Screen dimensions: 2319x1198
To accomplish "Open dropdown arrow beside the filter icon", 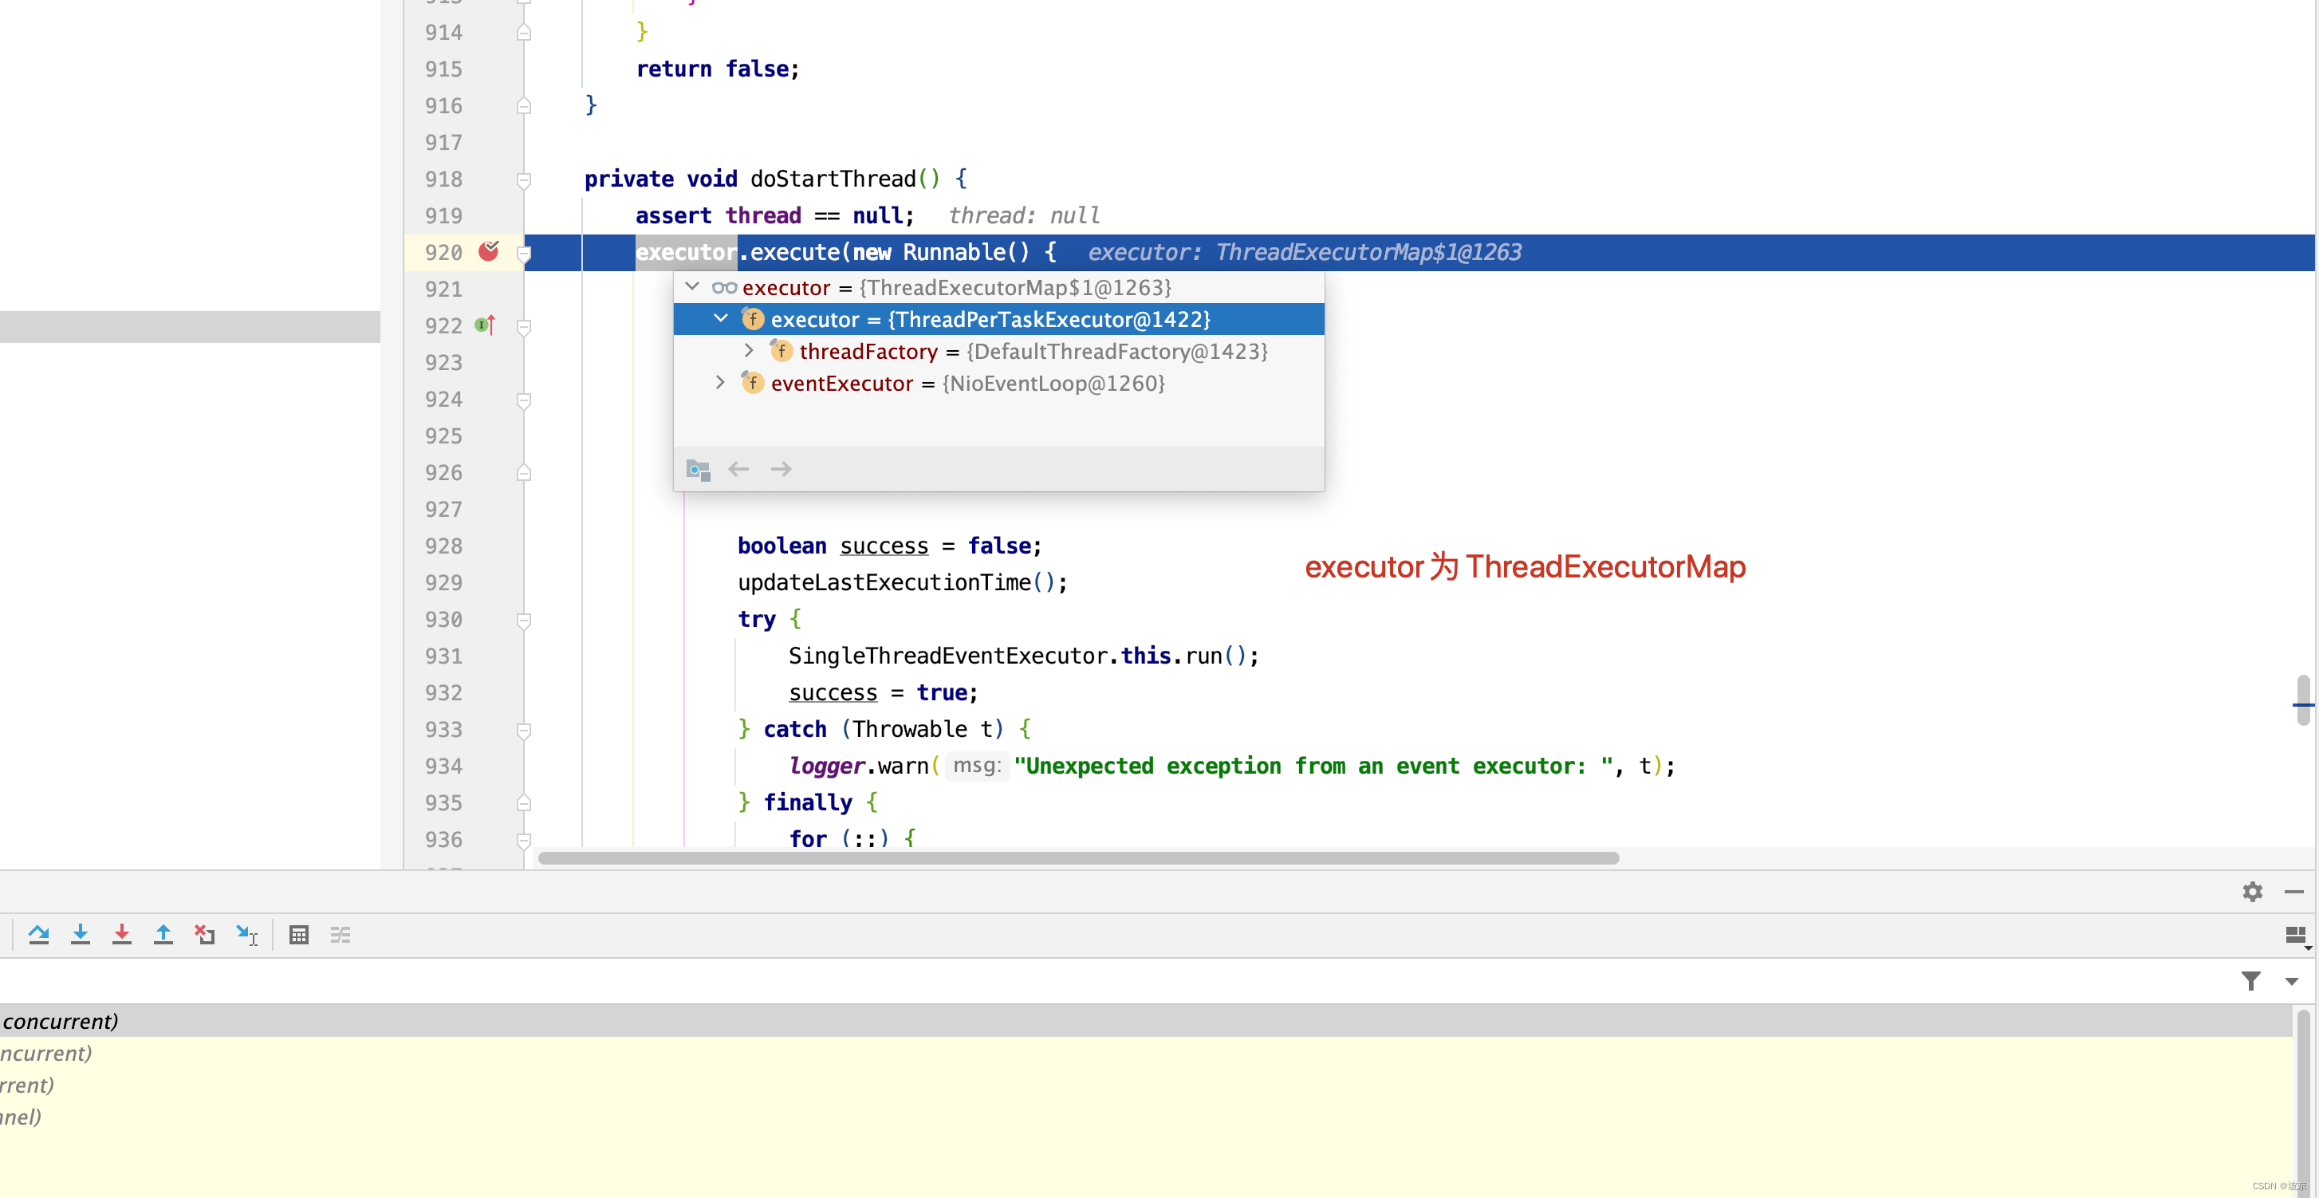I will tap(2292, 981).
